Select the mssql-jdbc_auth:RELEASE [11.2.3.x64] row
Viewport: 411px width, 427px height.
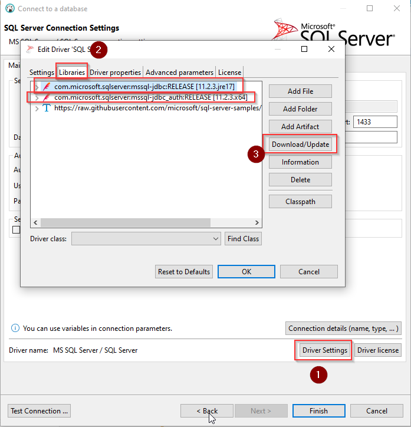151,97
